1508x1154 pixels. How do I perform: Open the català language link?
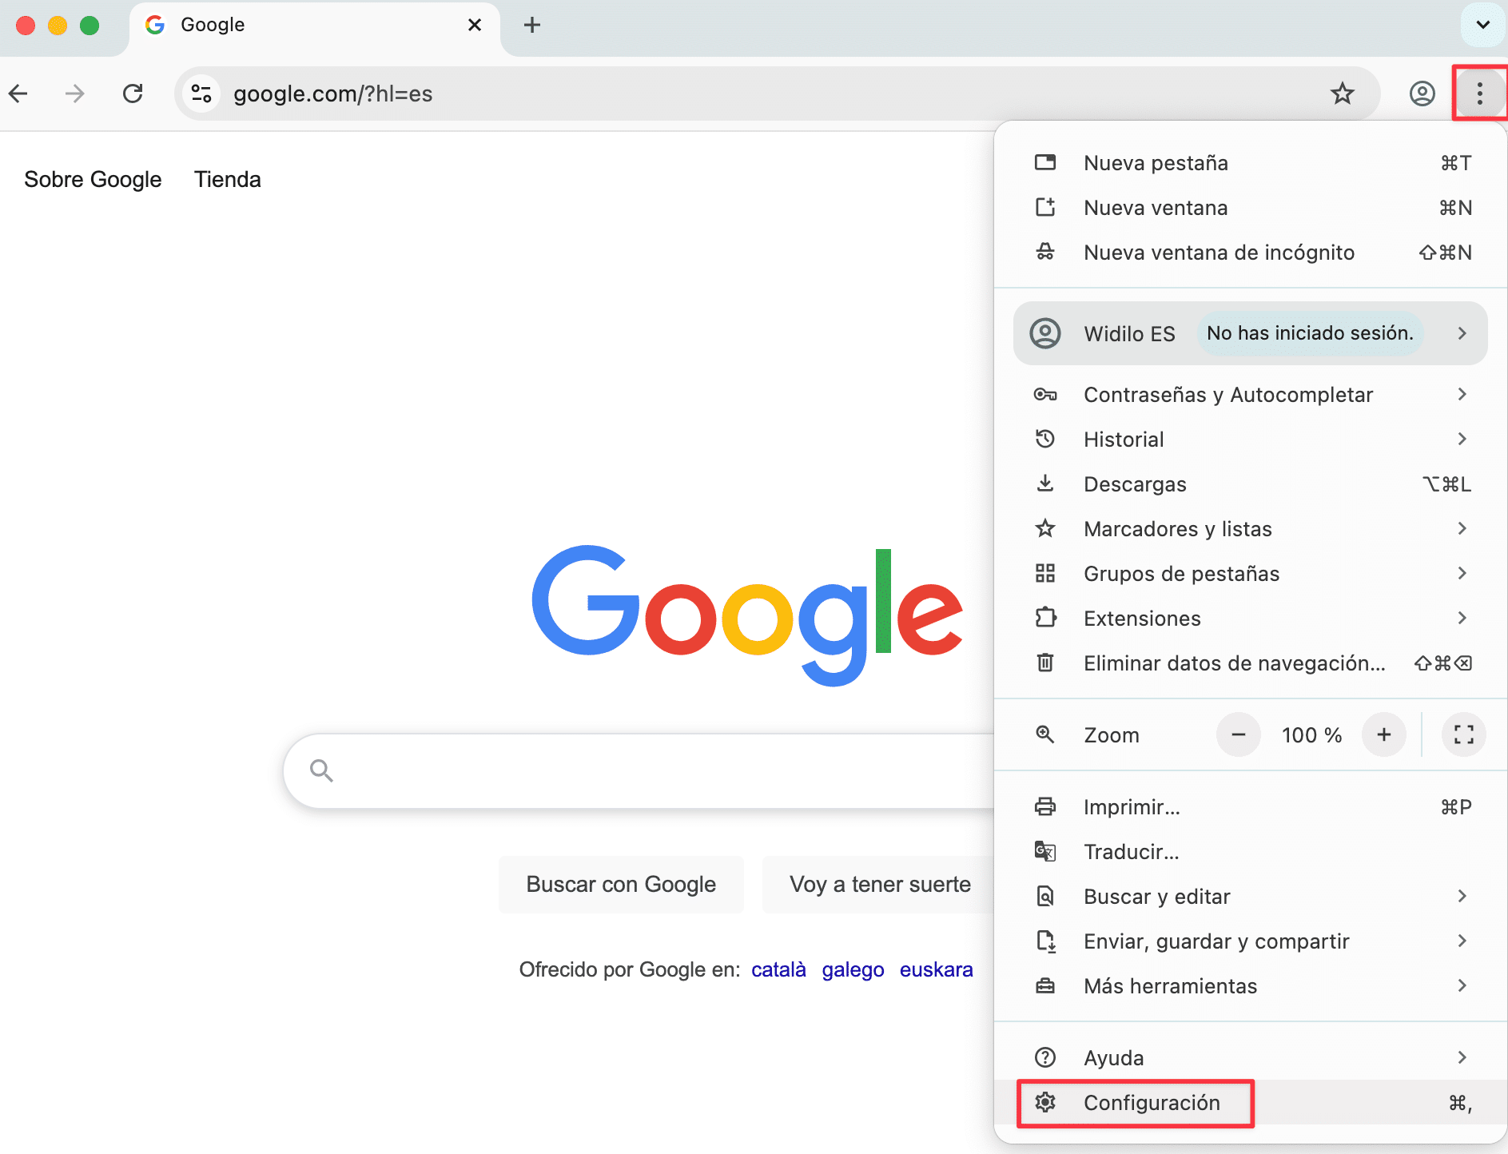point(778,969)
